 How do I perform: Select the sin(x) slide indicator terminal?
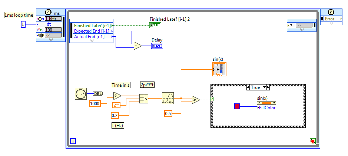pyautogui.click(x=219, y=69)
